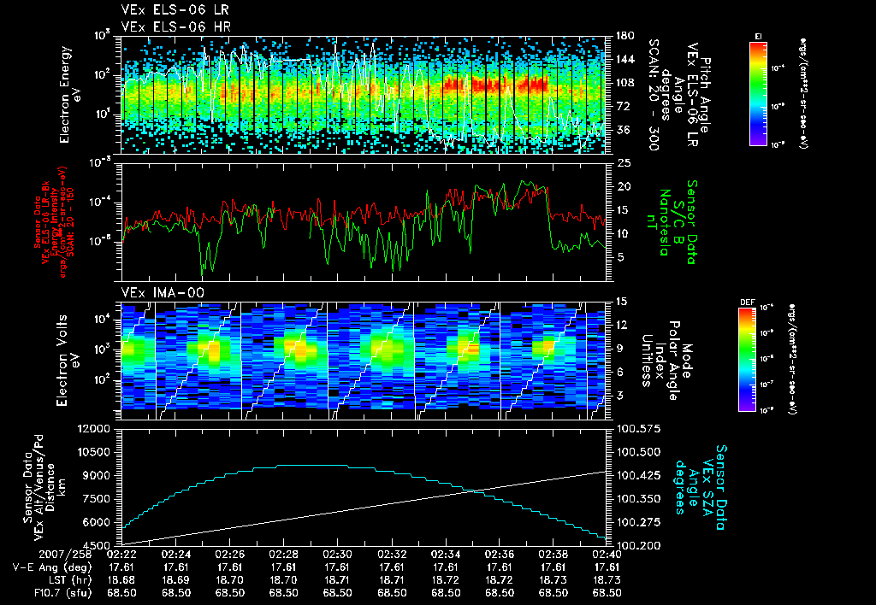Select the 02:30 time tick label
The width and height of the screenshot is (876, 605).
pos(337,555)
